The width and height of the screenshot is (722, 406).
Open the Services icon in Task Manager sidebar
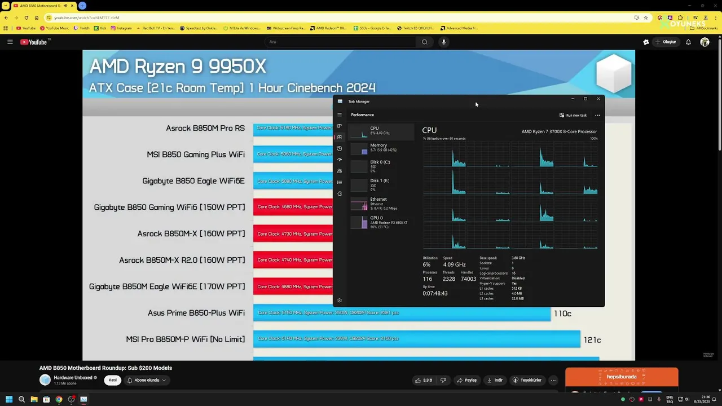pos(340,193)
